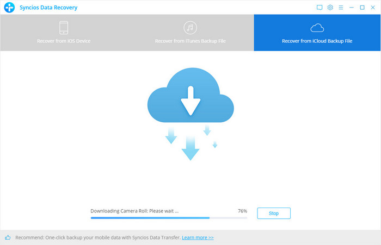Click the 76% progress value
This screenshot has height=245, width=381.
(x=242, y=211)
